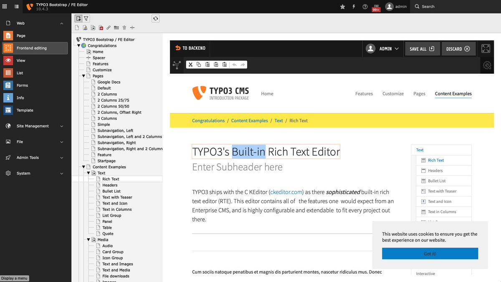This screenshot has width=501, height=282.
Task: Collapse the Text tree node
Action: [89, 173]
